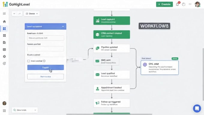Image resolution: width=204 pixels, height=115 pixels.
Task: Select the Follow-up triggered node
Action: (x=112, y=103)
